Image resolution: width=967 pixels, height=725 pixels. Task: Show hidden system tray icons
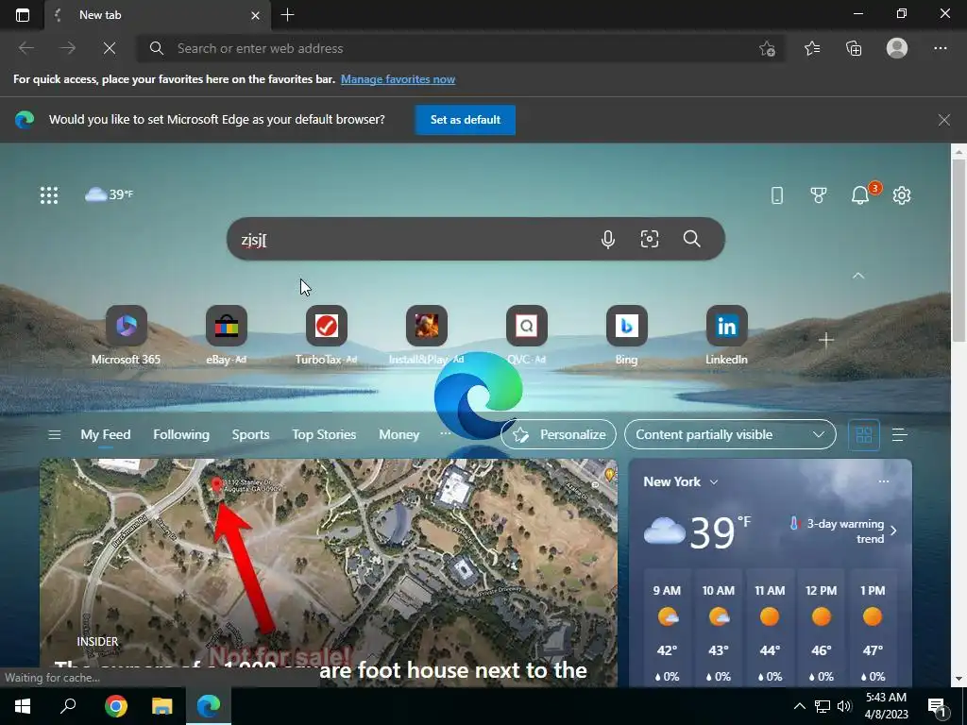point(799,706)
